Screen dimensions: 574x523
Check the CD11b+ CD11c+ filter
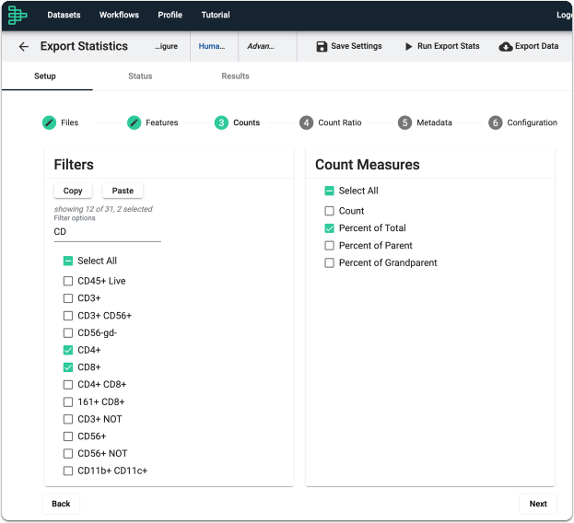click(x=68, y=471)
